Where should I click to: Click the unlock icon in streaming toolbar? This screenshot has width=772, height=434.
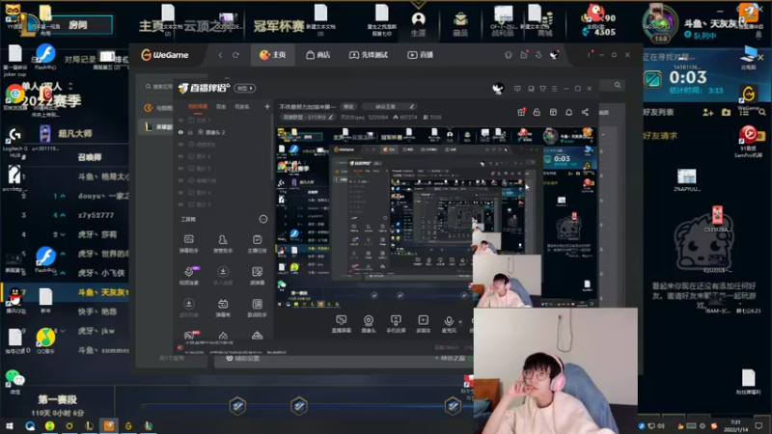click(537, 112)
